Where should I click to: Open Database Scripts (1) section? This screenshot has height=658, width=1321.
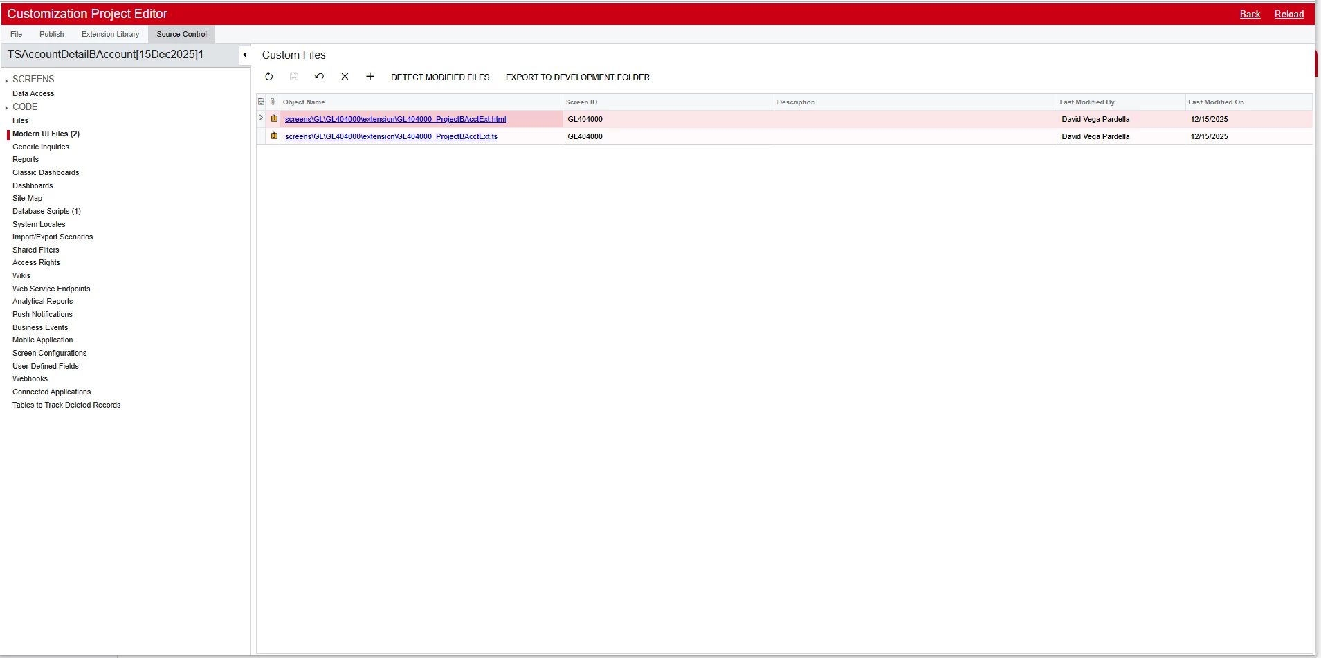coord(46,211)
